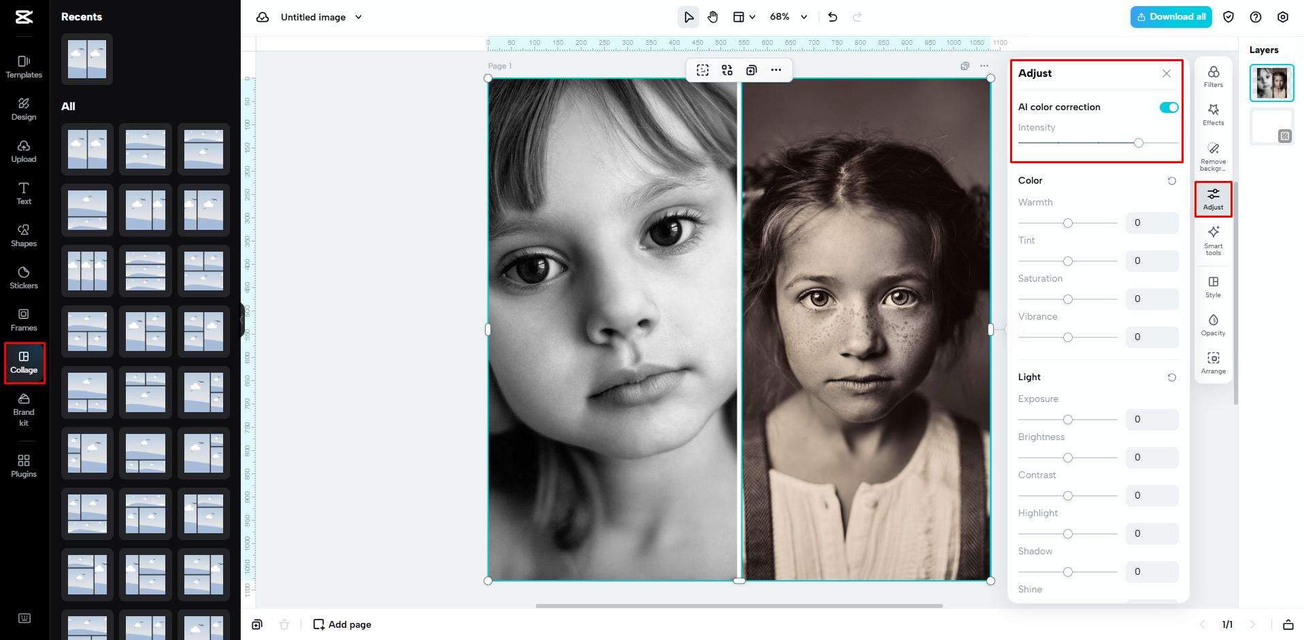Viewport: 1304px width, 640px height.
Task: Select the Remove background tool
Action: point(1213,154)
